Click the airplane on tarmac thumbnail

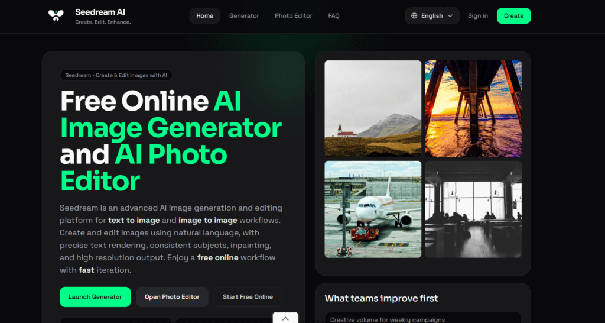373,209
